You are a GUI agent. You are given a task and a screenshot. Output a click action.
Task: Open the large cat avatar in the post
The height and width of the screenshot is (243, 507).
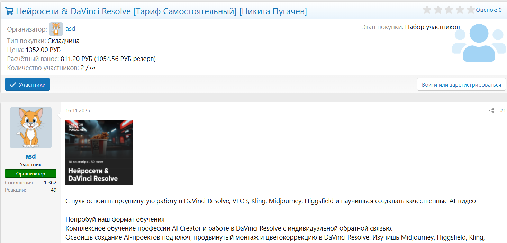[x=31, y=128]
